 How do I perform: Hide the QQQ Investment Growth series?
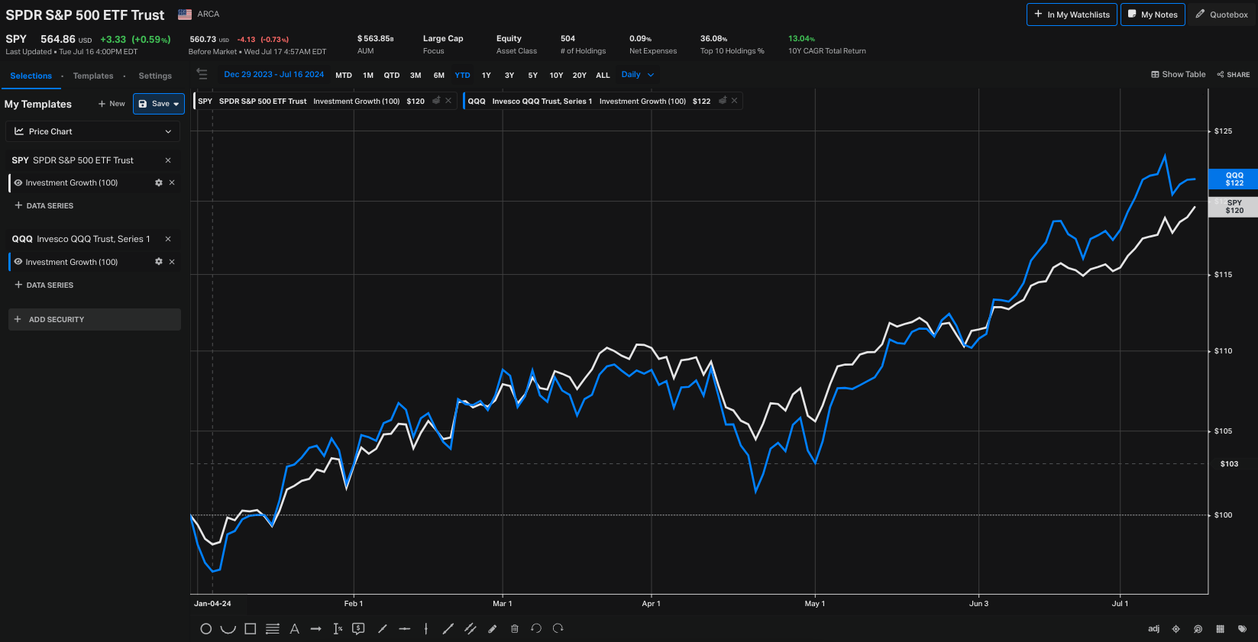pyautogui.click(x=18, y=262)
